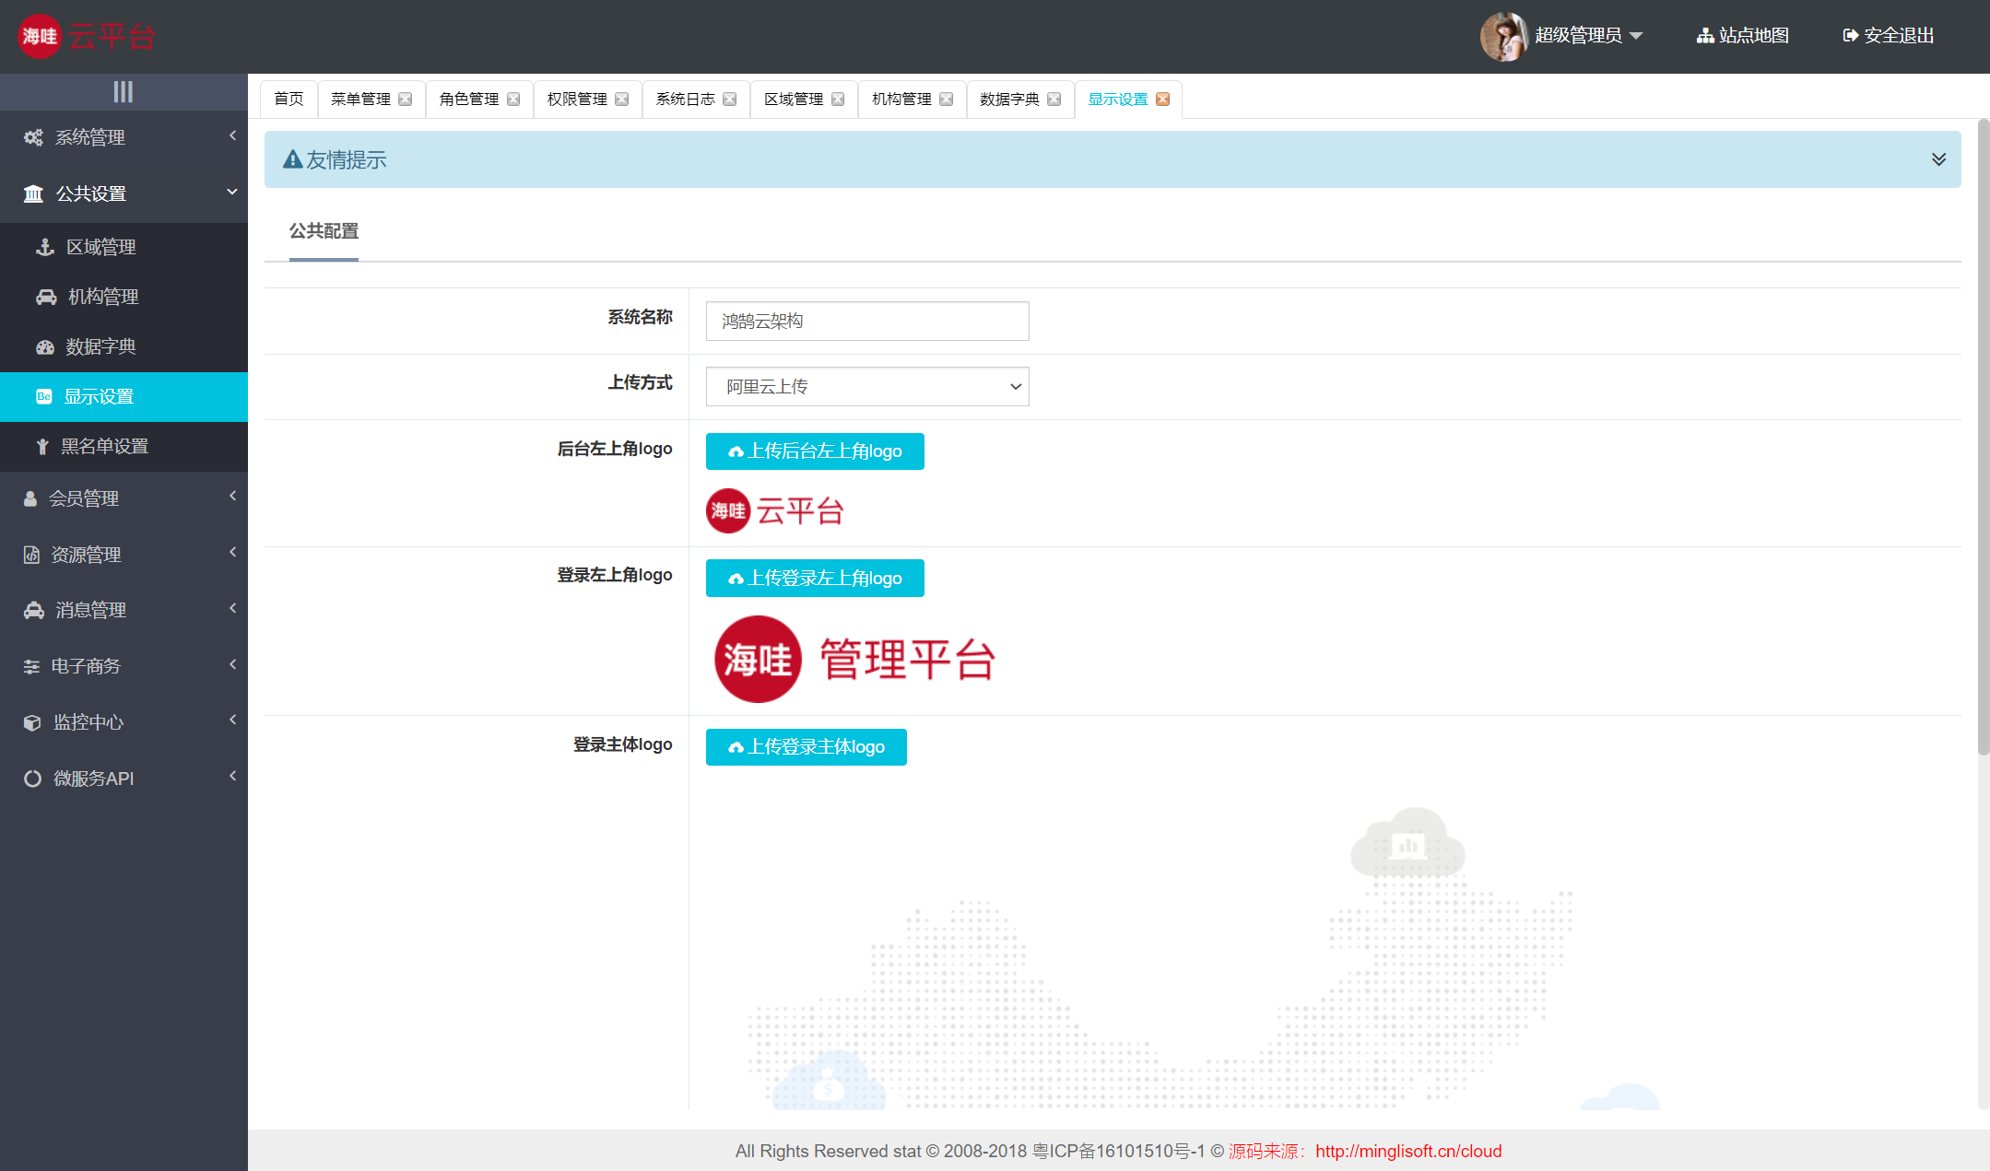The image size is (1990, 1171).
Task: Select the 黑名单设置 sidebar icon
Action: pos(41,446)
